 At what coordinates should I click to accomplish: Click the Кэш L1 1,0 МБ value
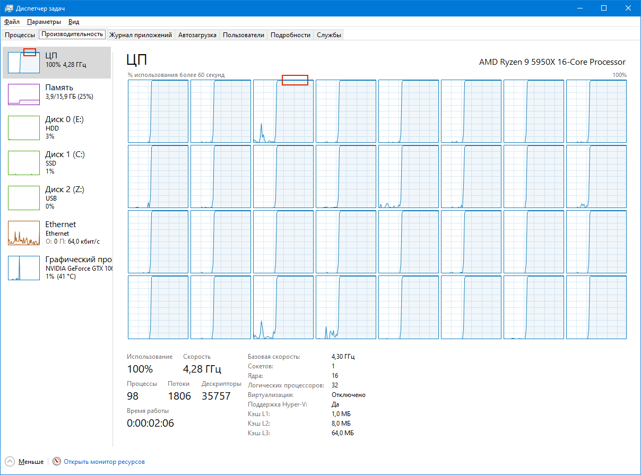pos(341,414)
